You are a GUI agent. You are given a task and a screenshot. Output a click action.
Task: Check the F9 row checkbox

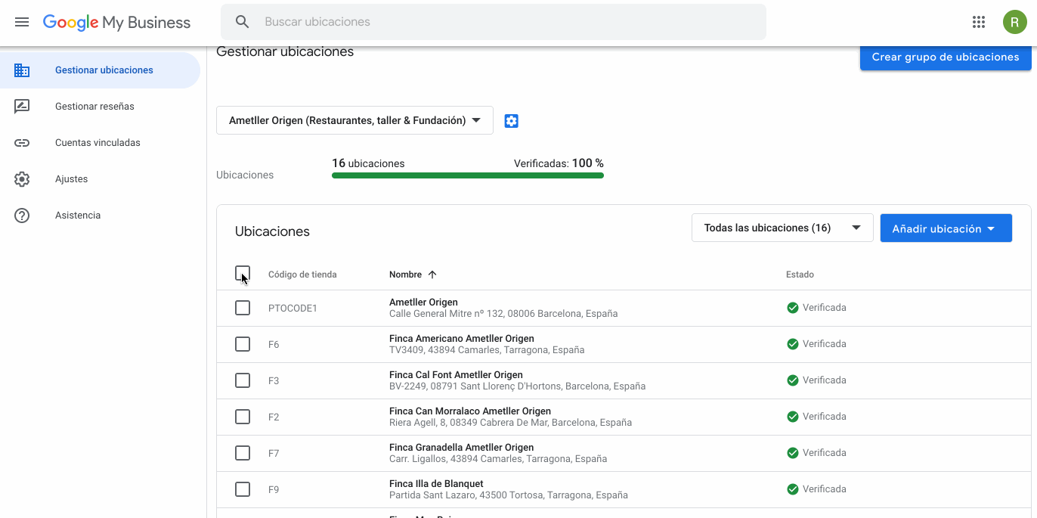tap(243, 489)
